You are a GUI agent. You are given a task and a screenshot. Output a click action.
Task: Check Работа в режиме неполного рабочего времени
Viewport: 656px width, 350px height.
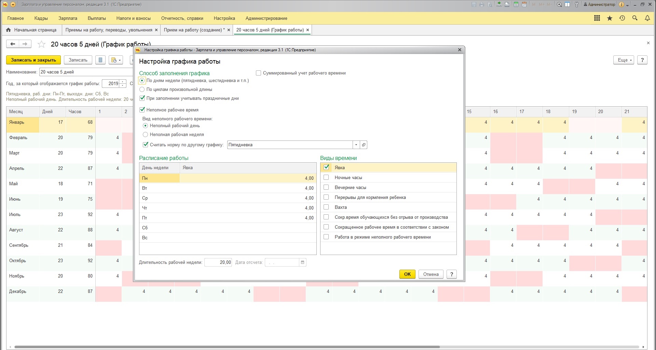point(326,237)
